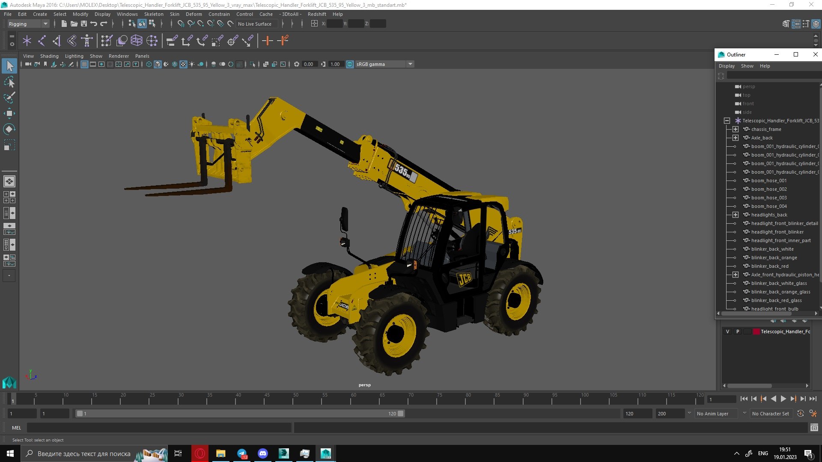Image resolution: width=822 pixels, height=462 pixels.
Task: Click the Create Locator shelf icon
Action: coord(27,41)
